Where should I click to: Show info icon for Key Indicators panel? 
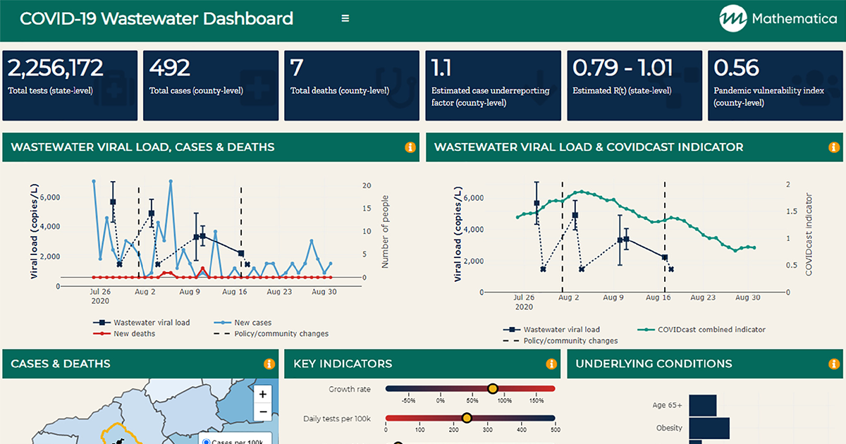tap(551, 364)
